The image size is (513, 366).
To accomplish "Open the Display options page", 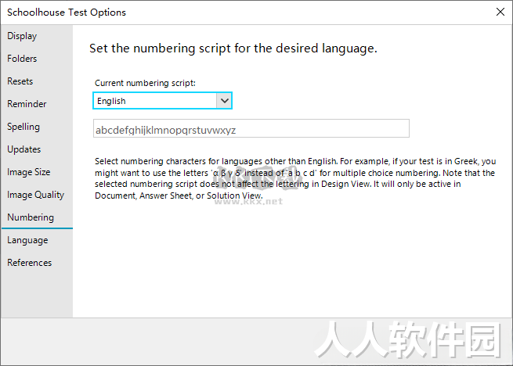I will coord(22,36).
